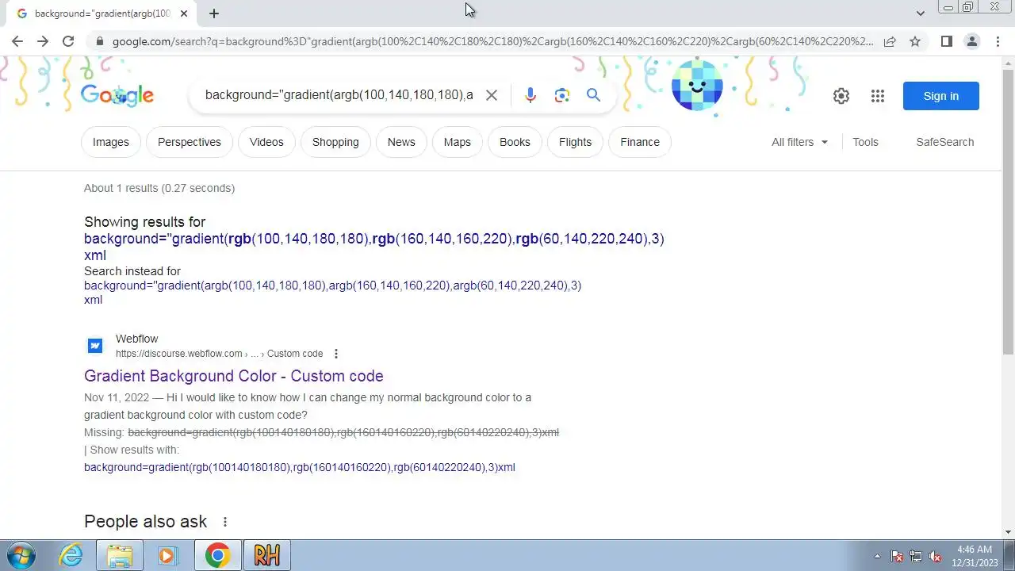Switch to Chrome in the taskbar

pyautogui.click(x=217, y=555)
